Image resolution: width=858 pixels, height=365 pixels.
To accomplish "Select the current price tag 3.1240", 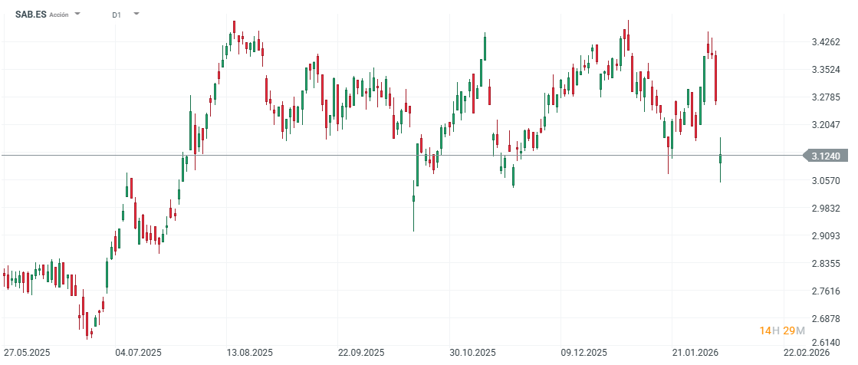I will 825,156.
